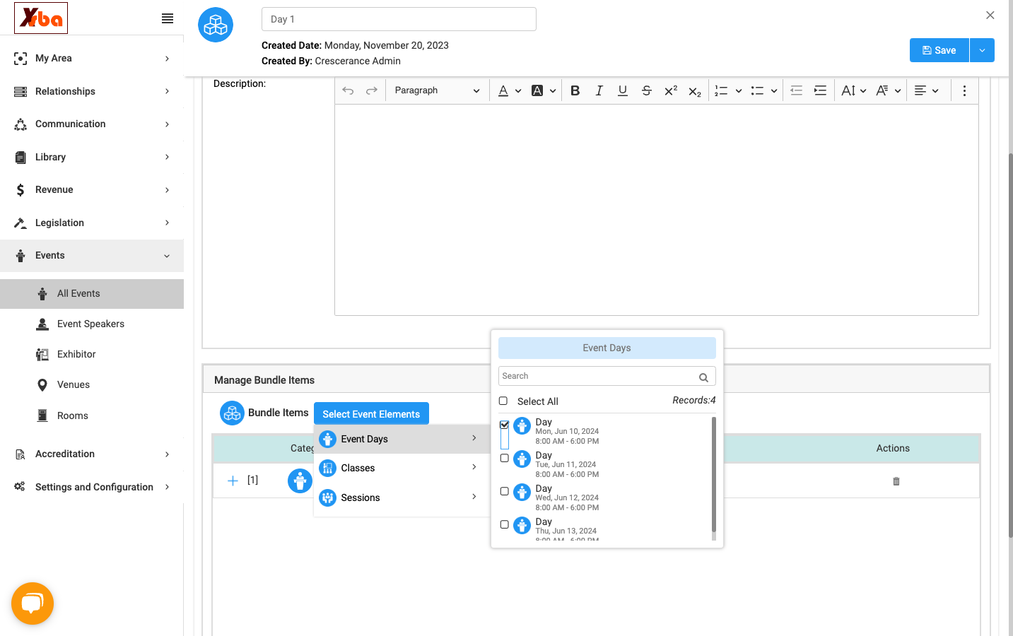Apply strikethrough formatting
Viewport: 1013px width, 636px height.
click(x=647, y=90)
